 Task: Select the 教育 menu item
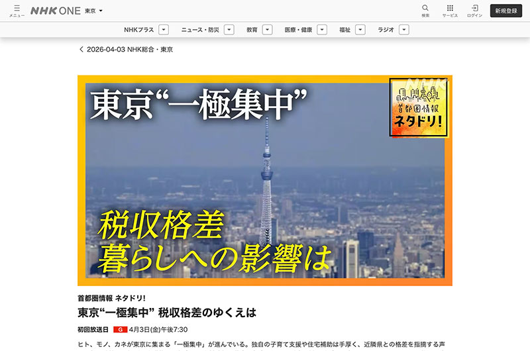pyautogui.click(x=252, y=30)
